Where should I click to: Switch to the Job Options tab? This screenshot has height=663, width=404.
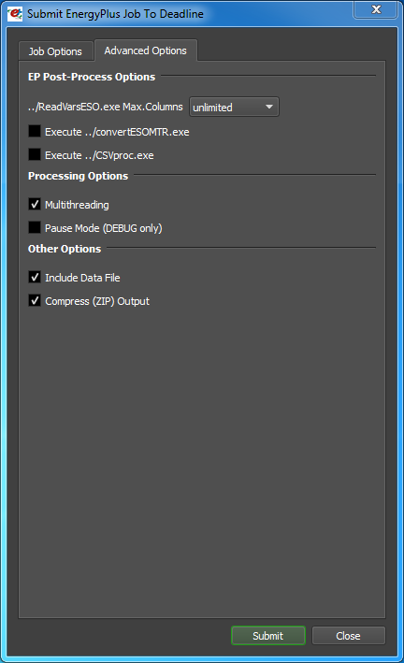coord(55,51)
